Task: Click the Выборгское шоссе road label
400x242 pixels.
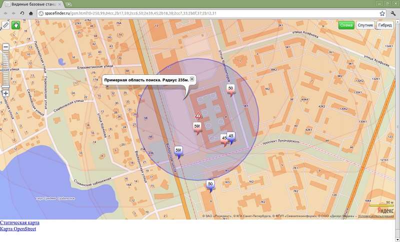Action: 171,158
